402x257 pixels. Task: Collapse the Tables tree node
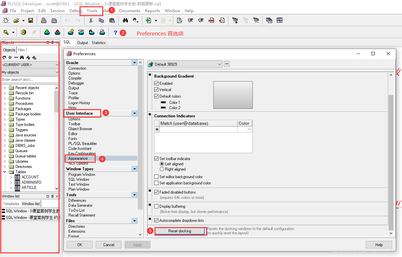click(5, 172)
